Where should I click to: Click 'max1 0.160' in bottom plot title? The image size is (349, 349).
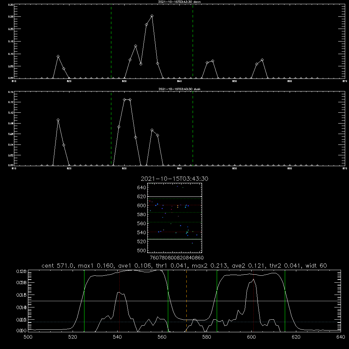[96, 266]
